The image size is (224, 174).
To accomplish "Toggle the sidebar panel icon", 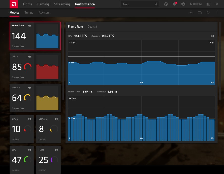I will point(208,4).
